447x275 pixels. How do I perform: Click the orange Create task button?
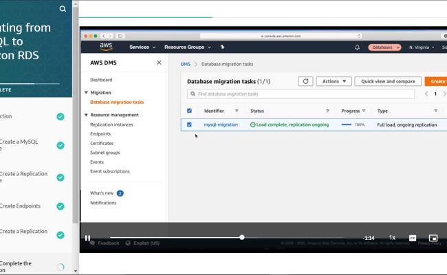pyautogui.click(x=436, y=81)
